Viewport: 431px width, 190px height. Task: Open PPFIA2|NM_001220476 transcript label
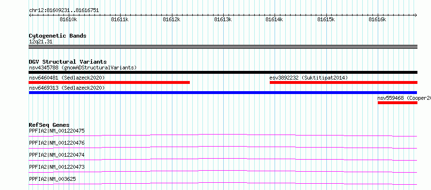click(57, 143)
